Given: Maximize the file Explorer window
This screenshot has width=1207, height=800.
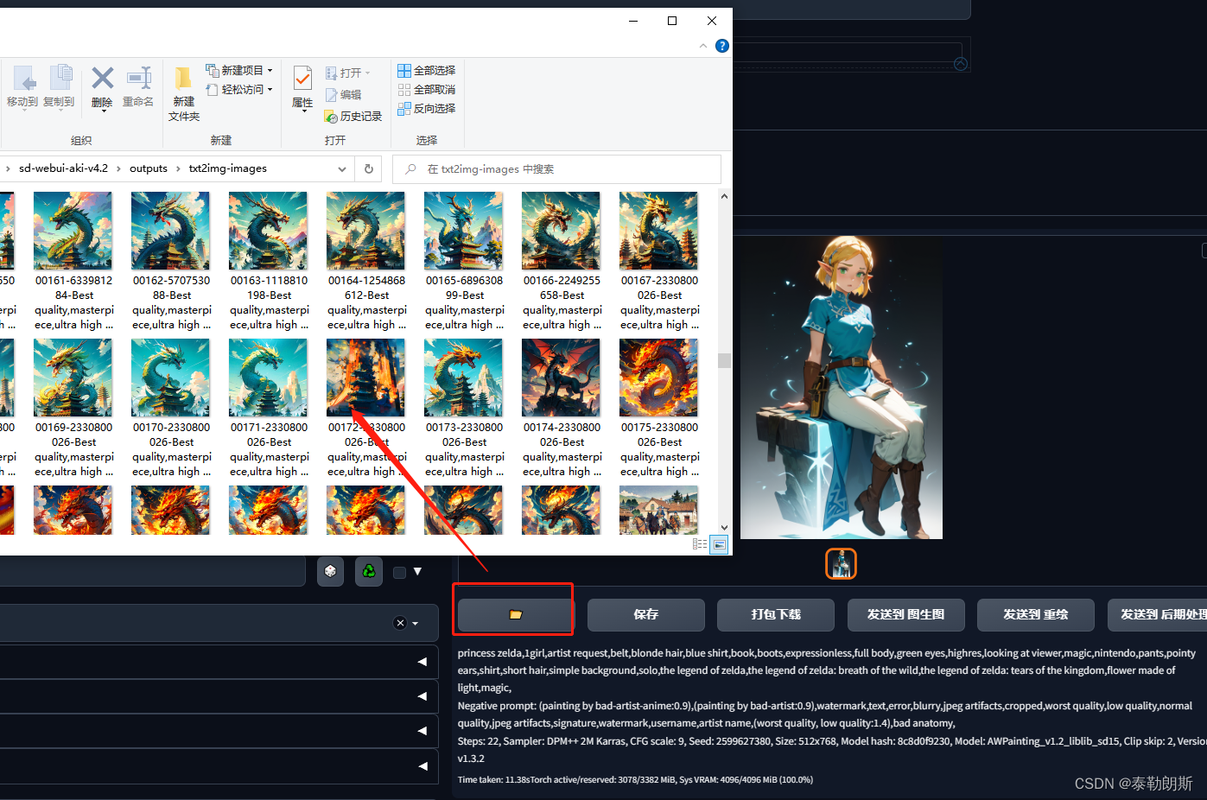Looking at the screenshot, I should pos(672,21).
